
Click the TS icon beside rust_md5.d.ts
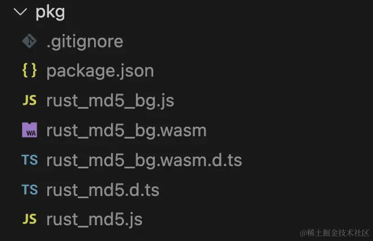tap(29, 190)
